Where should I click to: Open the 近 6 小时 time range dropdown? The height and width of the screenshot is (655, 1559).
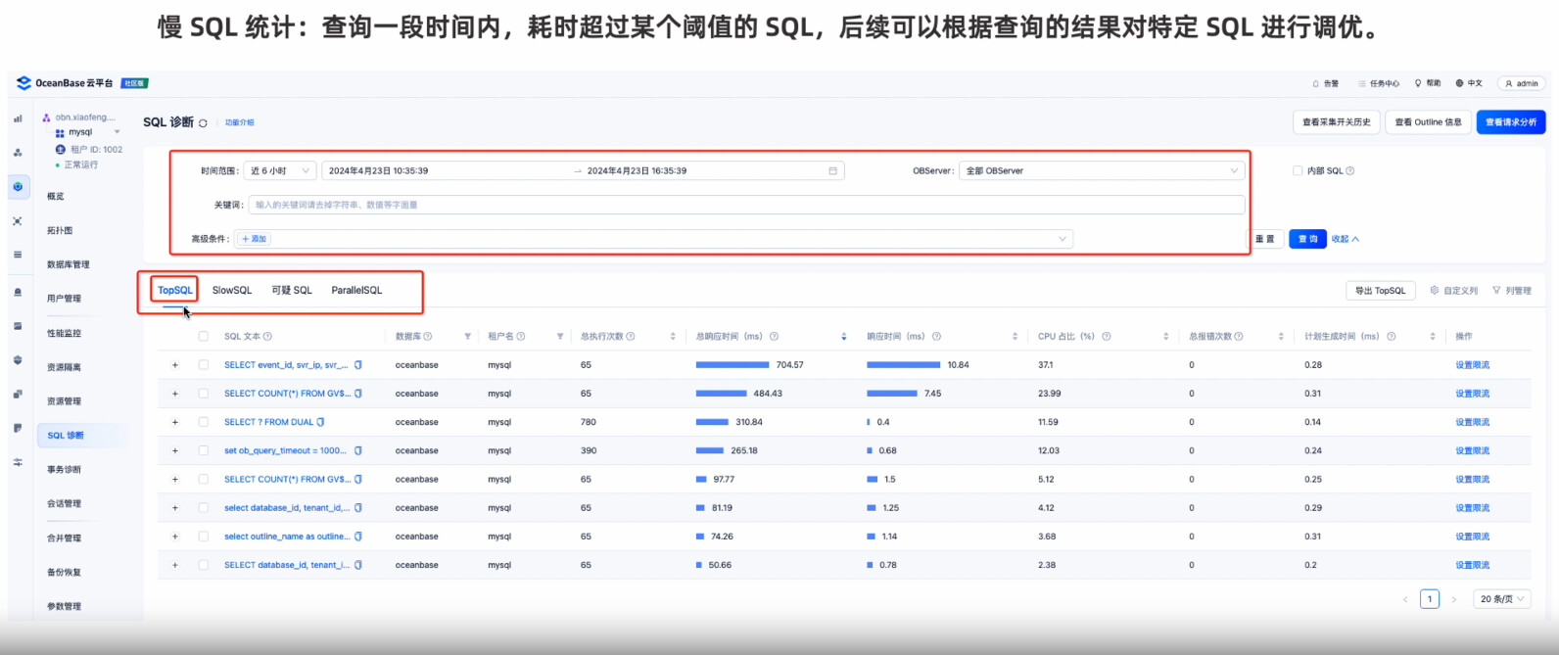279,170
